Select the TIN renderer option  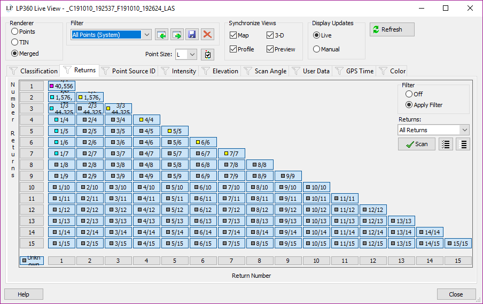click(x=20, y=42)
